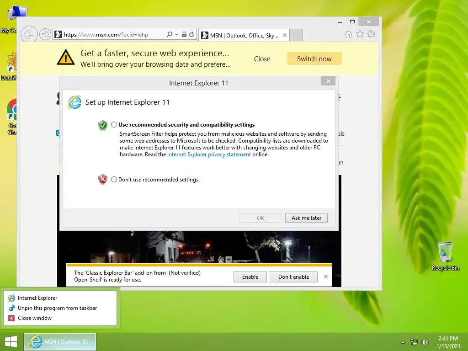
Task: Open the Tools gear icon
Action: 371,34
